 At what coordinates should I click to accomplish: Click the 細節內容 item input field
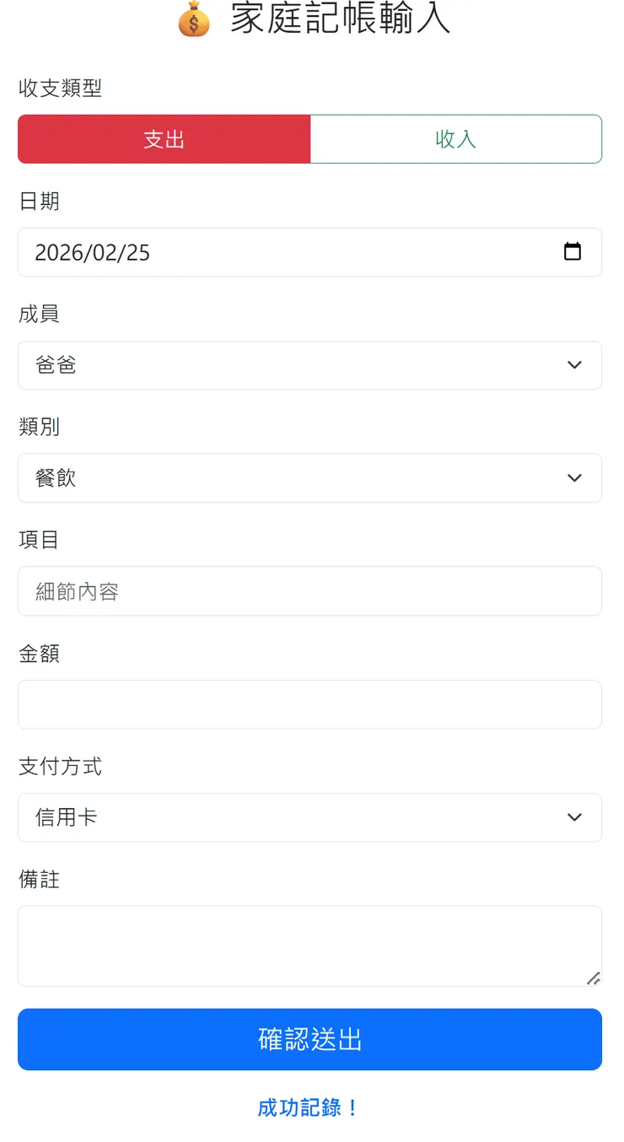(x=309, y=590)
